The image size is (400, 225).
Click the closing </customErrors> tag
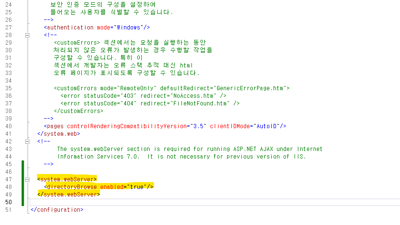pyautogui.click(x=78, y=111)
